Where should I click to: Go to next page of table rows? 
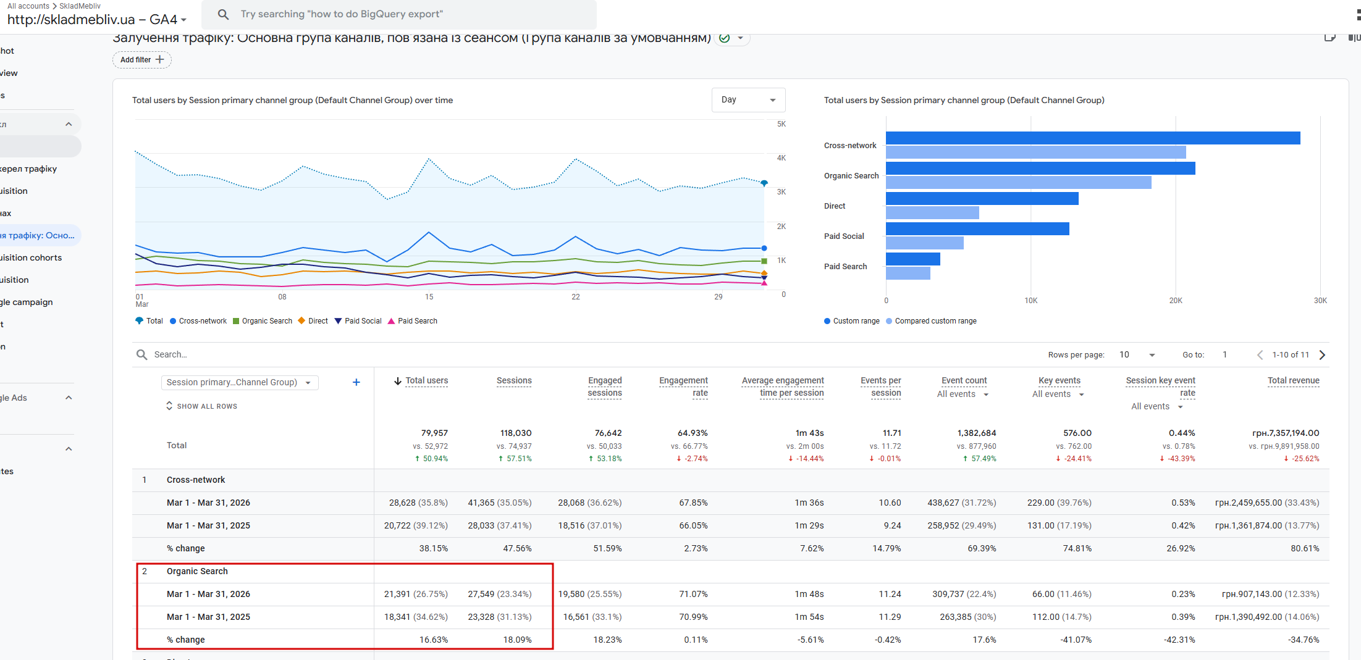(x=1322, y=354)
